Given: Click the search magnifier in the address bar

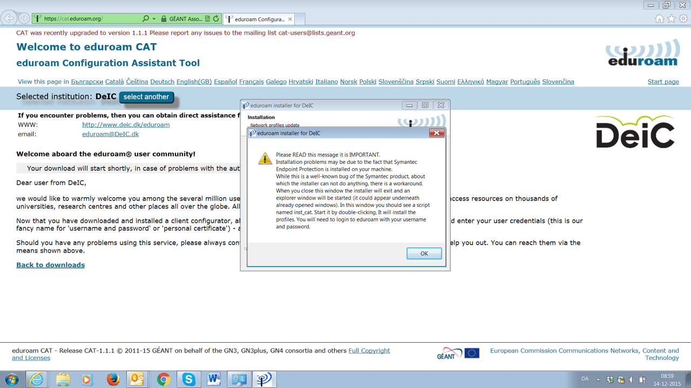Looking at the screenshot, I should tap(145, 19).
